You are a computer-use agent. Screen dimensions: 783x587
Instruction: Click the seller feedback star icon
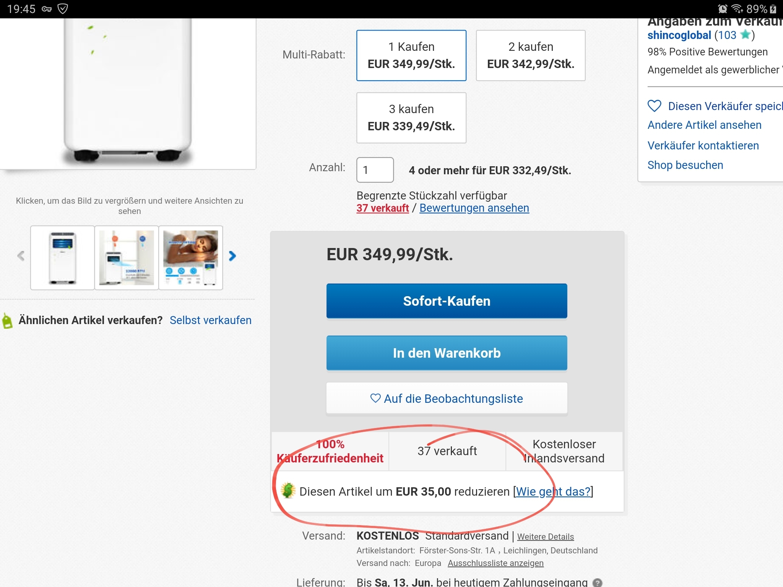click(x=745, y=35)
